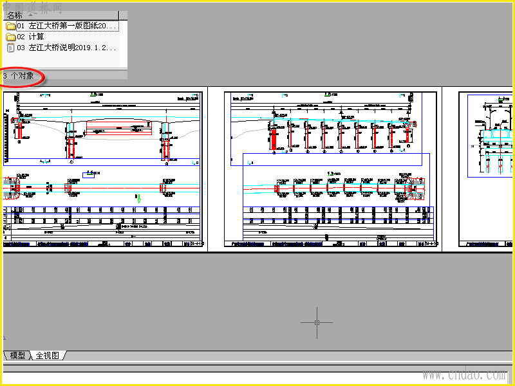515x386 pixels.
Task: Switch to the 全视图 layout tab
Action: 48,356
